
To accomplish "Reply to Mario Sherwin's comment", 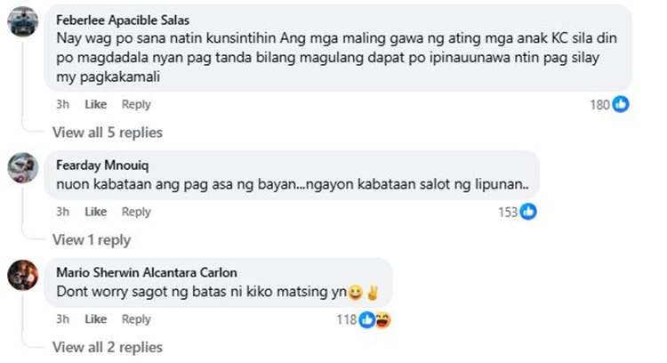I will click(136, 319).
